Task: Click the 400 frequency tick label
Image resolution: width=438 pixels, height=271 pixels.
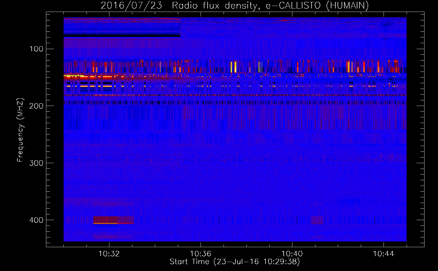Action: (36, 220)
